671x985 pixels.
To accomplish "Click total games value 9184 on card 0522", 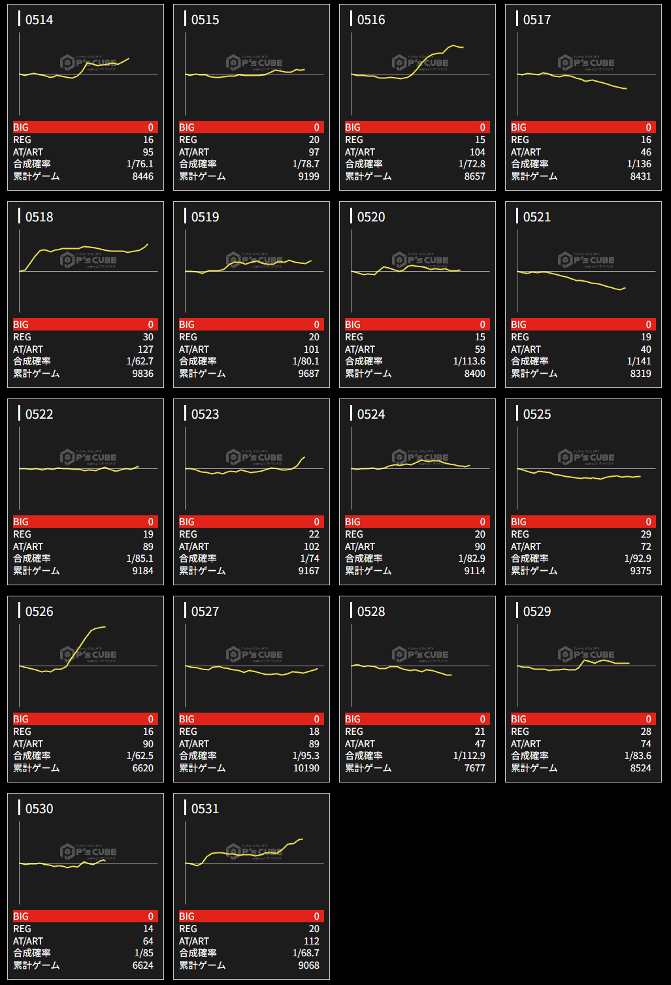I will [x=143, y=571].
